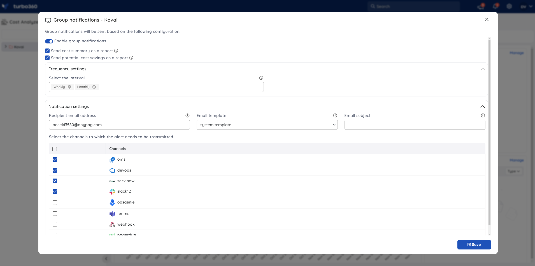Image resolution: width=535 pixels, height=266 pixels.
Task: Click info icon next to cost summary report
Action: click(116, 51)
